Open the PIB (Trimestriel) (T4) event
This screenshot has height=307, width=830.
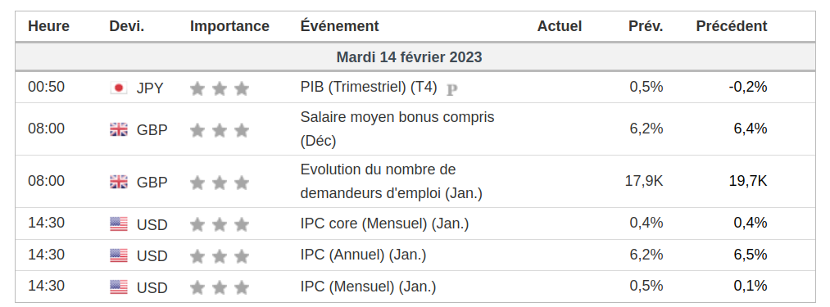click(369, 88)
